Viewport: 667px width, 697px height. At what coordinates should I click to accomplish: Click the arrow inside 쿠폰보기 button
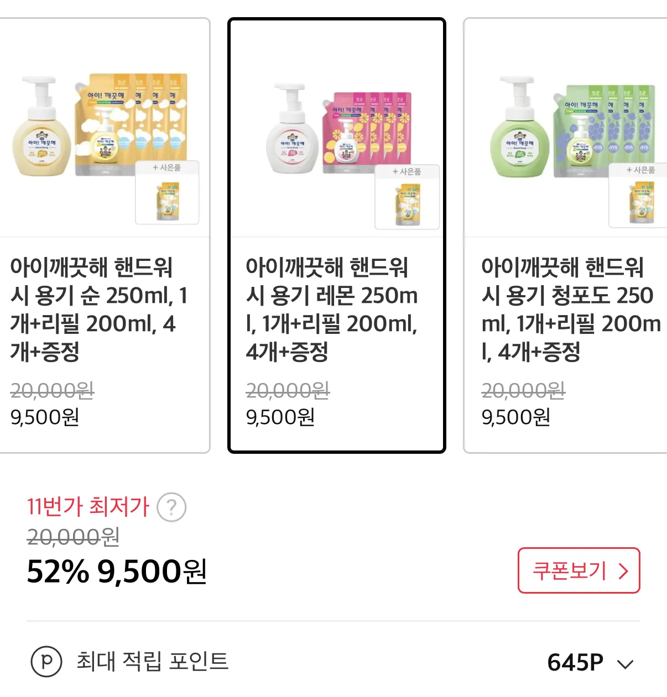point(623,571)
